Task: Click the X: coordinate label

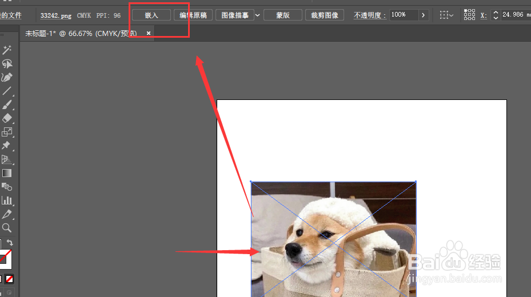Action: coord(484,15)
